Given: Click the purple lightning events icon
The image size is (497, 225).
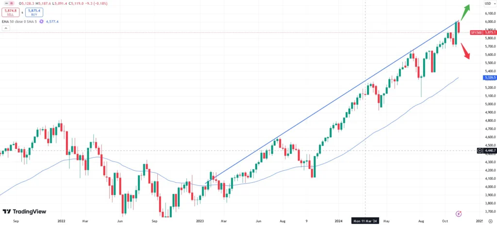Looking at the screenshot, I should click(x=459, y=213).
